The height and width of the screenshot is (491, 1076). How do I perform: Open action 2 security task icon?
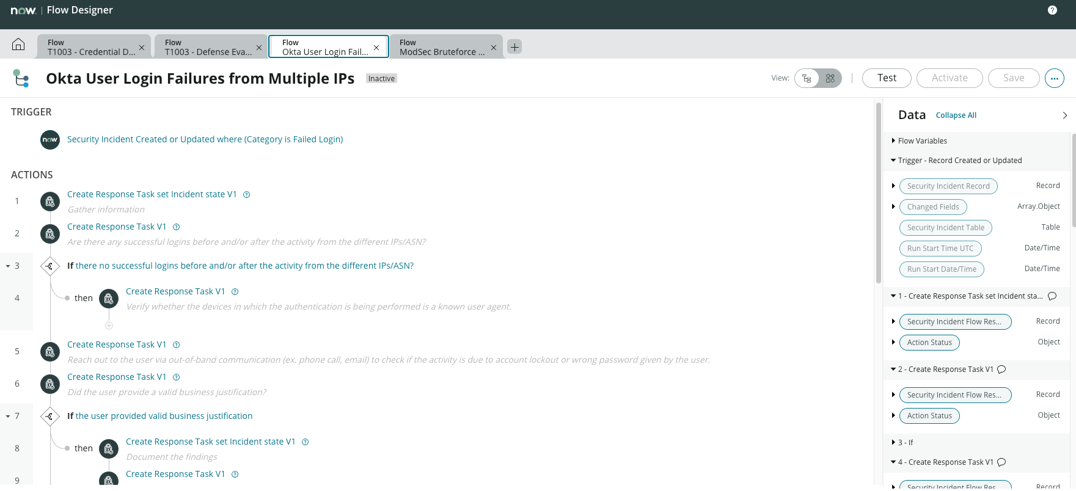[50, 234]
